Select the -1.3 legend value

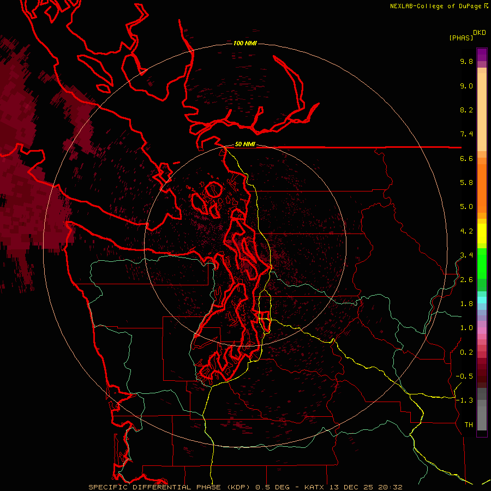(464, 400)
